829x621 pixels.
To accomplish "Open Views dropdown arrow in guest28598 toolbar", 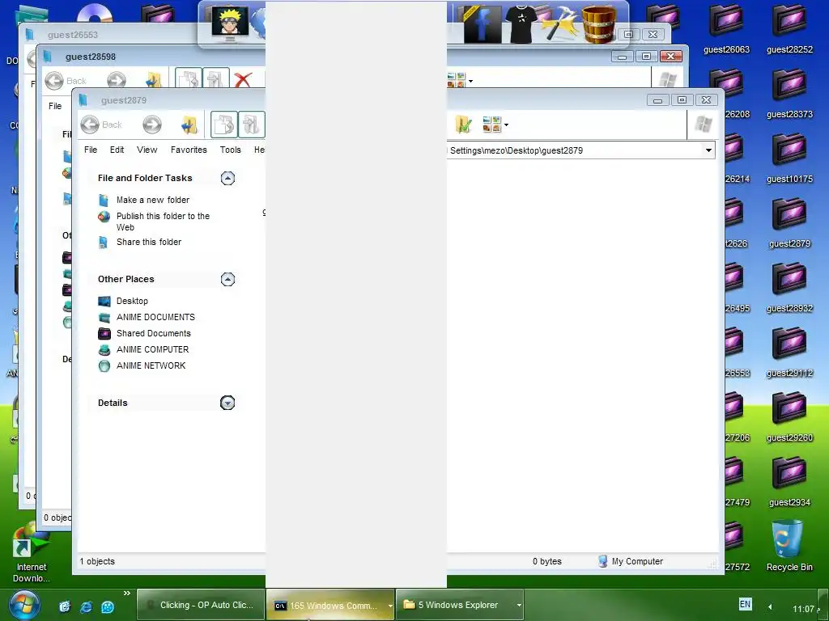I will [x=470, y=82].
